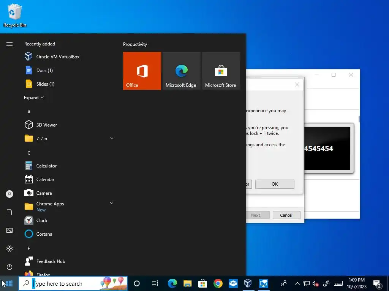Open the touch keyboard tray icon
389x291 pixels.
[338, 283]
